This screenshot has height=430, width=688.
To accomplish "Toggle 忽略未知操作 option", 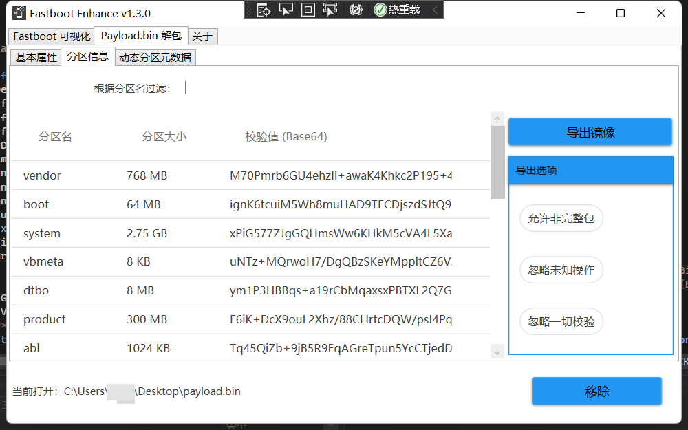I will click(x=561, y=270).
